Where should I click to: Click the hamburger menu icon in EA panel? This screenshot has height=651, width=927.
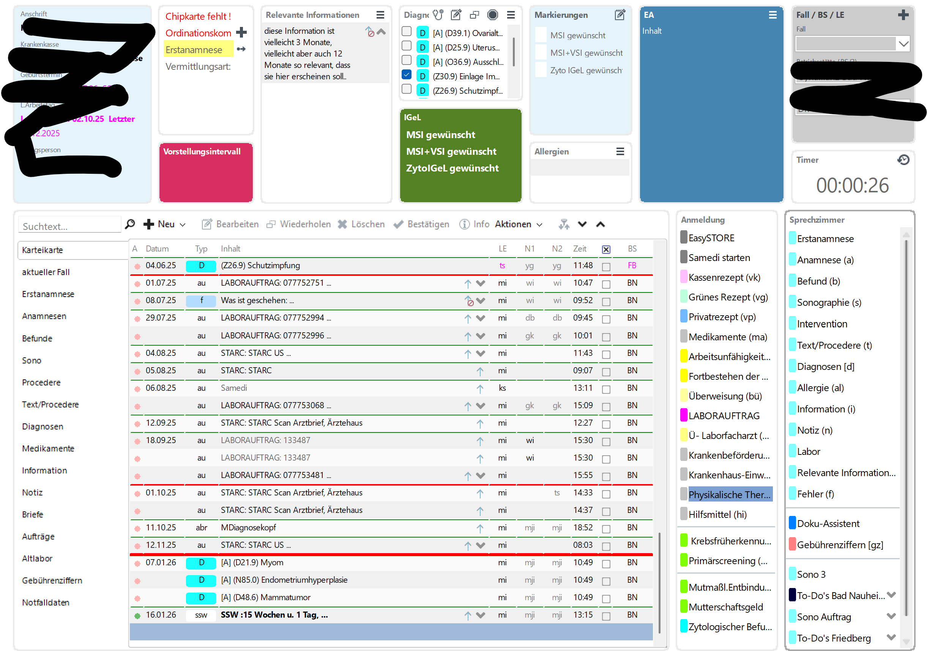[772, 15]
